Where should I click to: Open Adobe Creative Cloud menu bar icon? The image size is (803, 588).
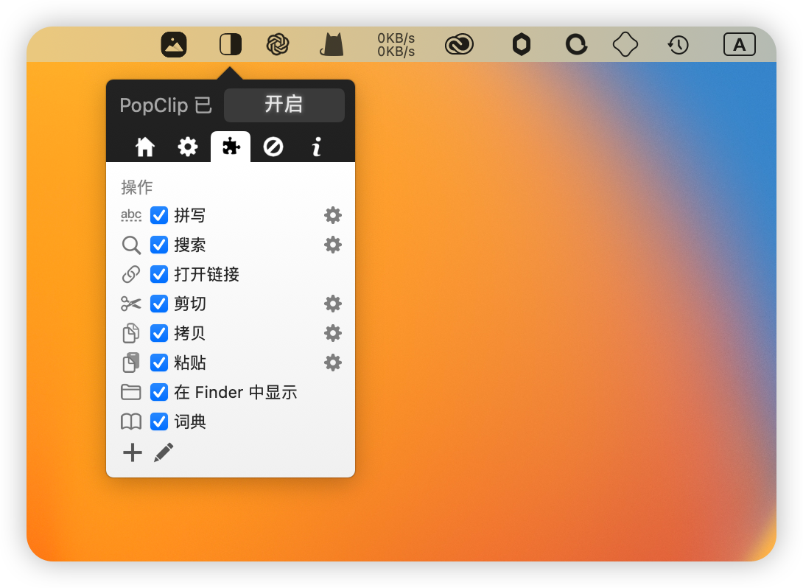pyautogui.click(x=460, y=44)
